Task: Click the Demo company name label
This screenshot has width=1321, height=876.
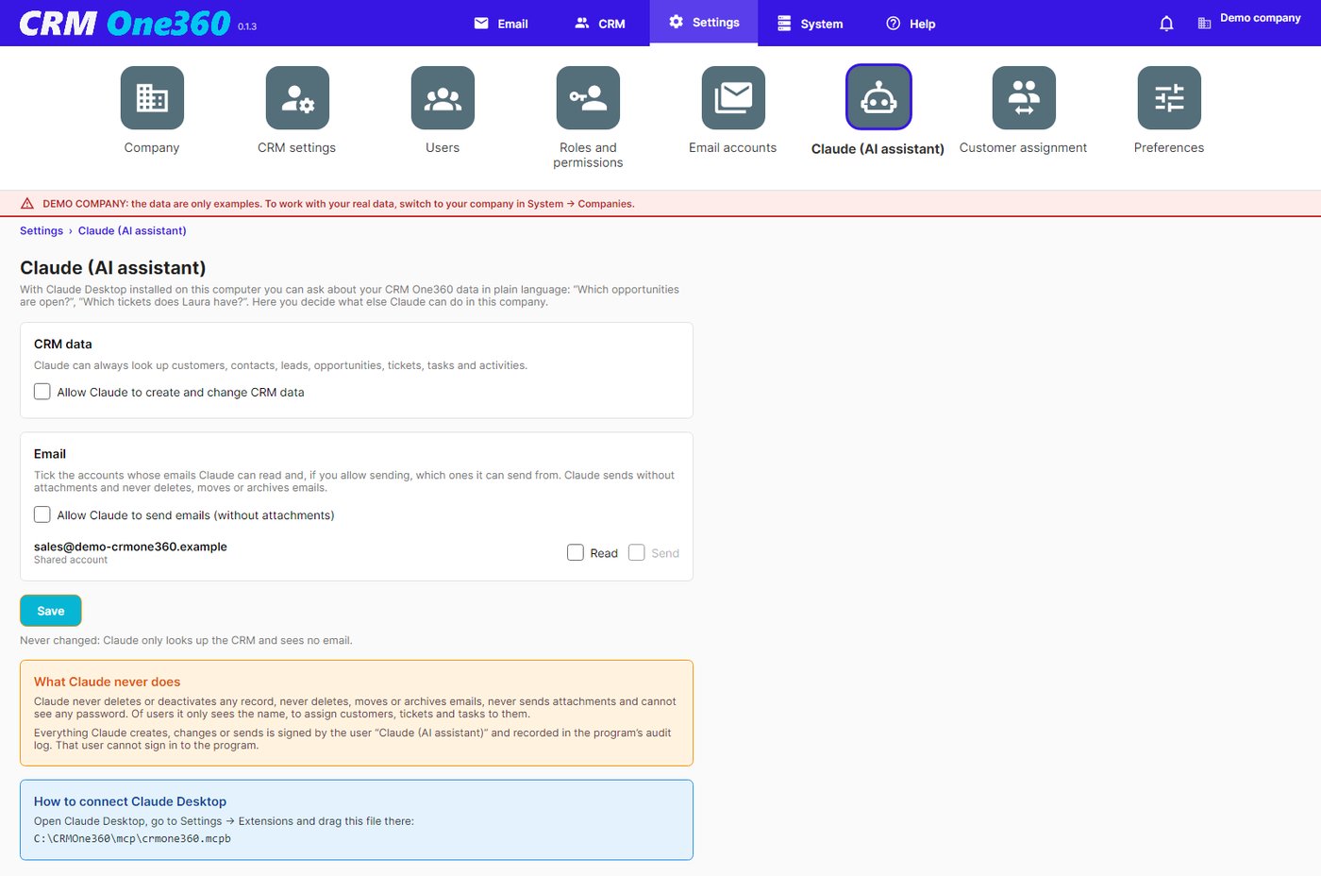Action: pyautogui.click(x=1261, y=18)
